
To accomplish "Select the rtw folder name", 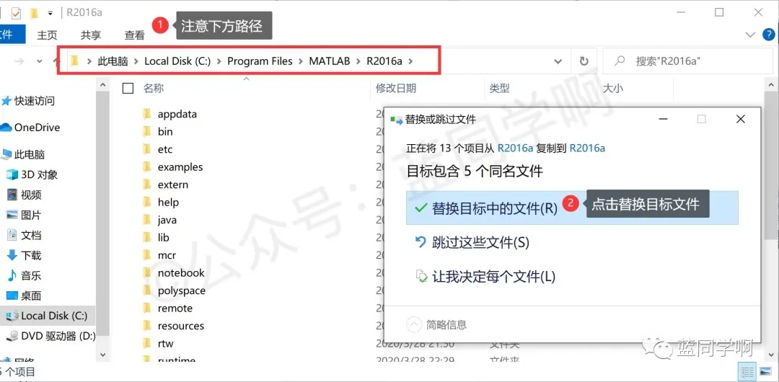I will pyautogui.click(x=165, y=344).
